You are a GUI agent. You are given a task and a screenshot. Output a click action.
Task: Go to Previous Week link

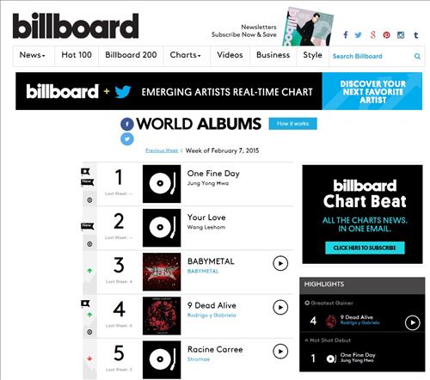[x=162, y=150]
